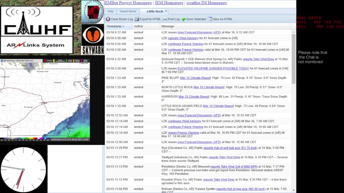Screen dimensions: 344x193
Task: Open the Pendleton Tstm Wnd Gst M66 MPH link
Action: pyautogui.click(x=234, y=167)
